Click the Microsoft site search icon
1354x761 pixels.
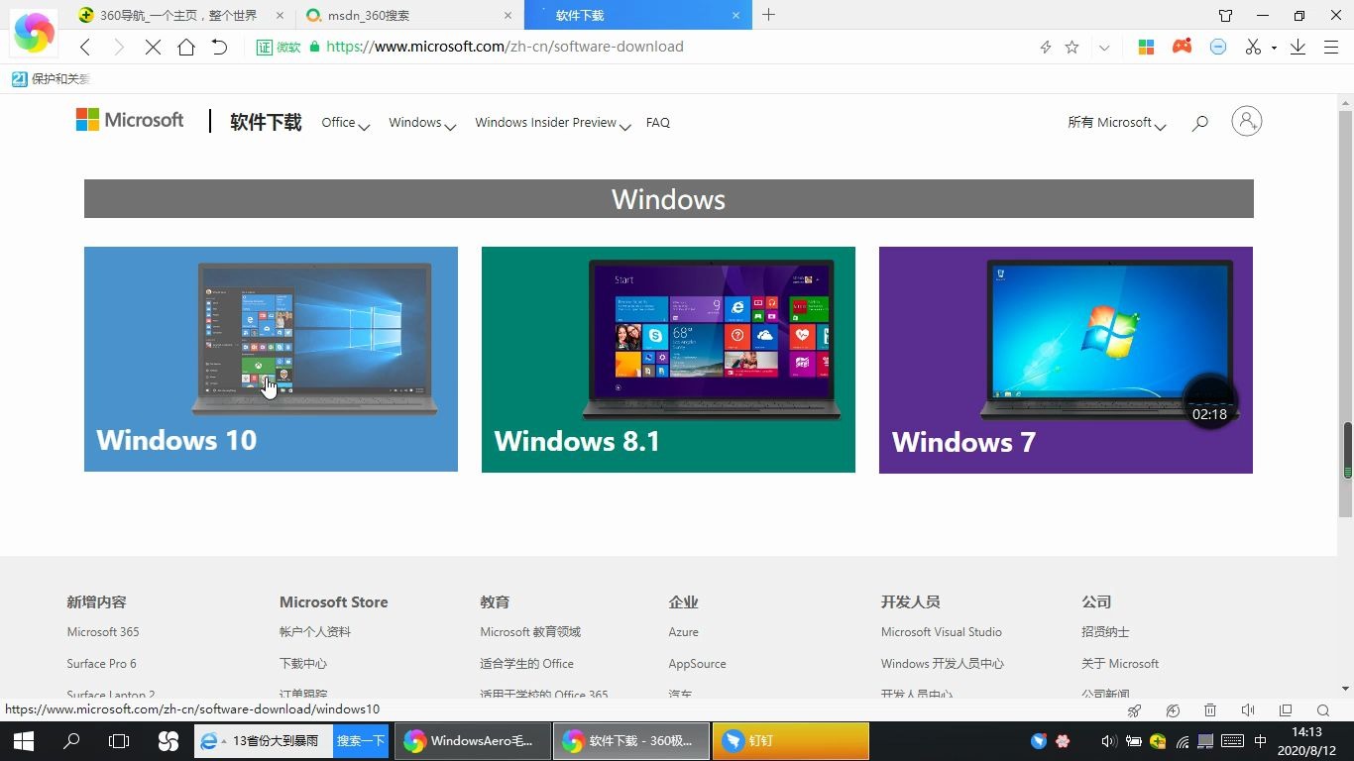click(1199, 123)
